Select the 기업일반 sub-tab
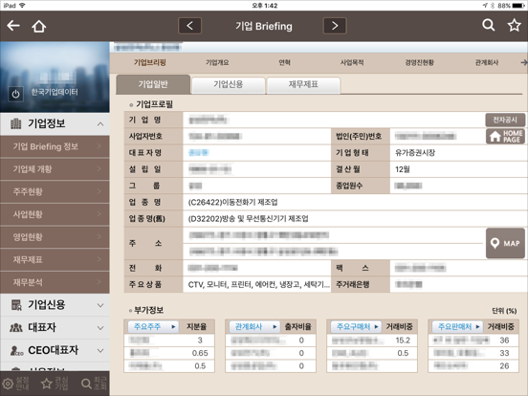 coord(153,84)
